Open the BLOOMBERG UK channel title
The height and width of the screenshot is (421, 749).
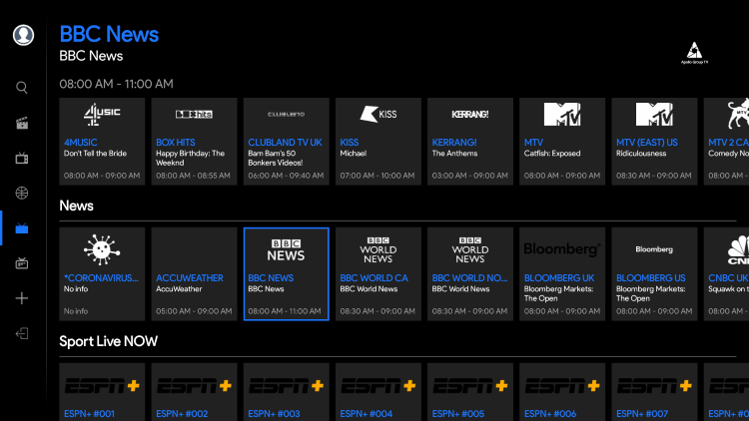pyautogui.click(x=559, y=277)
